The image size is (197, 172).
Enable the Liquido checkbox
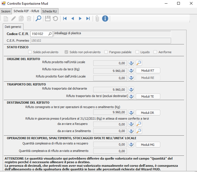click(137, 52)
